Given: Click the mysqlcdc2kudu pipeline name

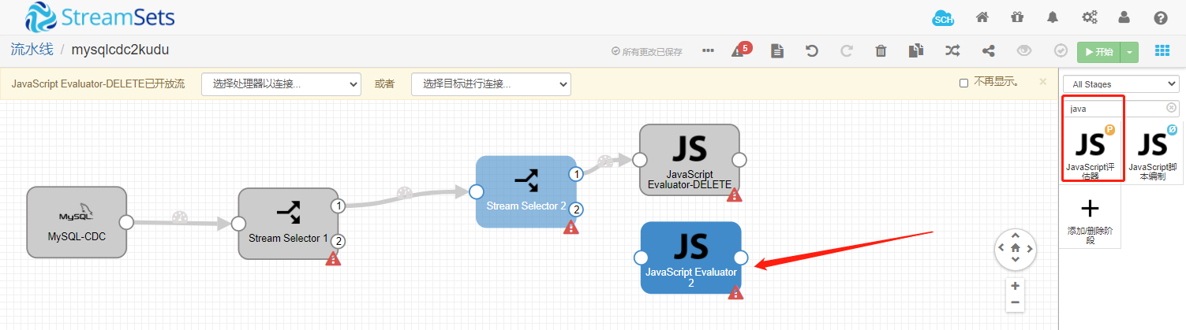Looking at the screenshot, I should click(x=120, y=50).
